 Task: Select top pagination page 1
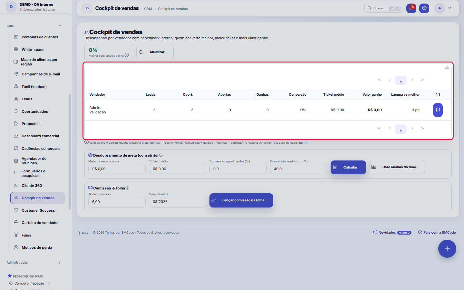click(x=401, y=80)
